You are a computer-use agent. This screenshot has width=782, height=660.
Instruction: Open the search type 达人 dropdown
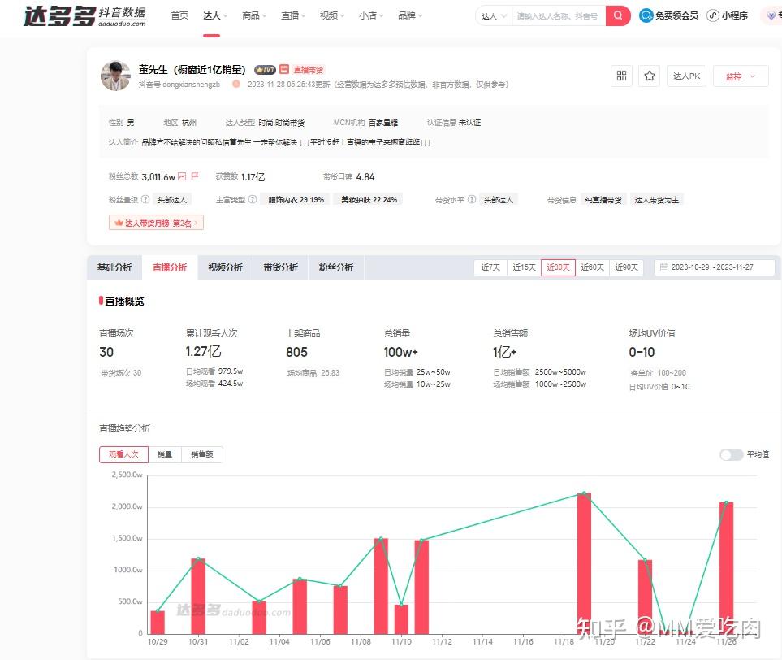(x=494, y=16)
